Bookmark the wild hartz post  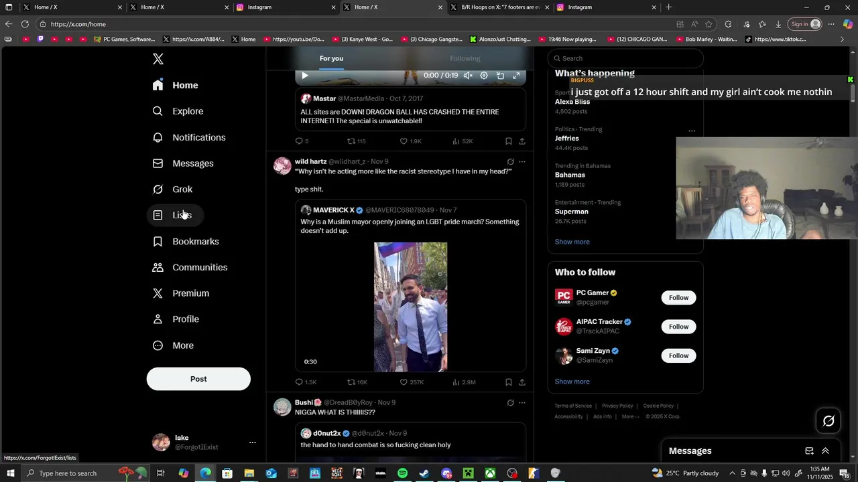pos(509,382)
